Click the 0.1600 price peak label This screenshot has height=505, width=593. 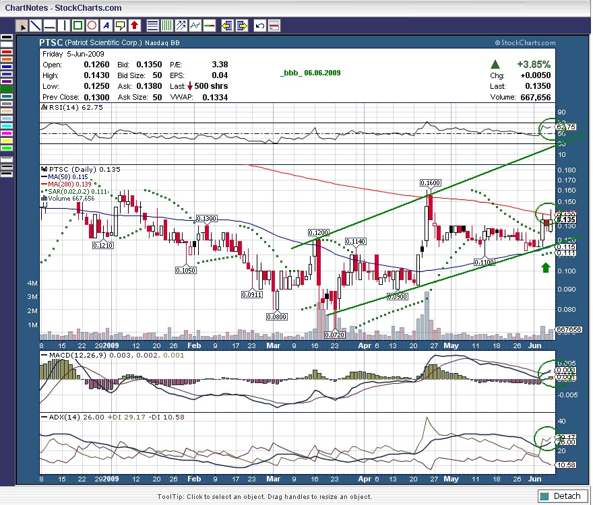pos(431,183)
